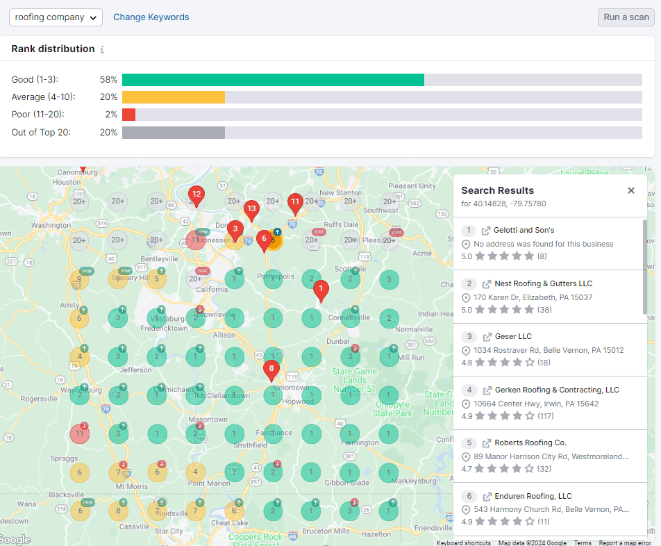Select the red map pin near Connellsville numbered 1
Image resolution: width=661 pixels, height=546 pixels.
tap(321, 291)
